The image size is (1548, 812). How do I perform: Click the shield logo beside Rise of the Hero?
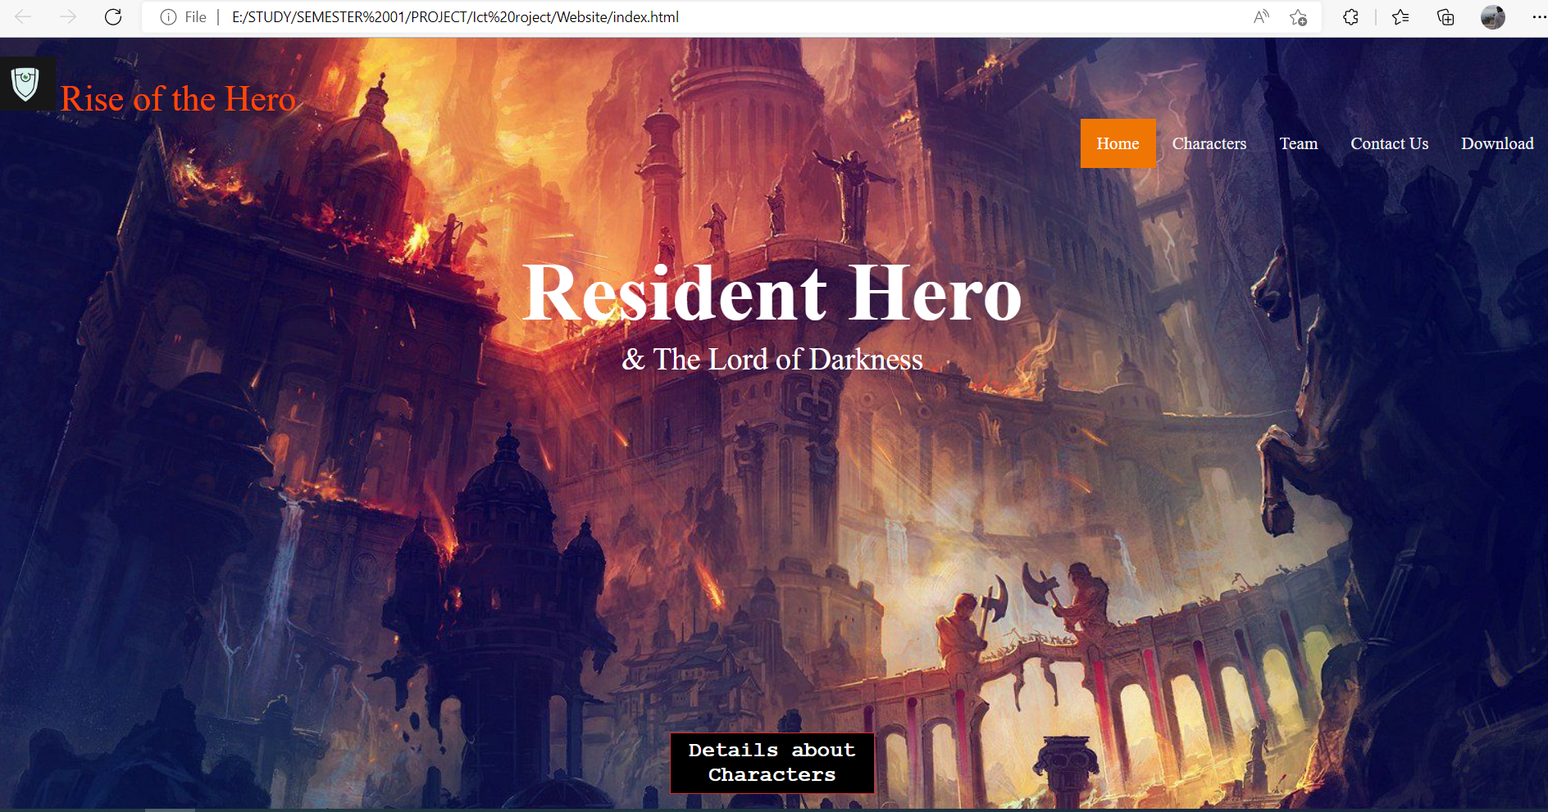pos(26,84)
